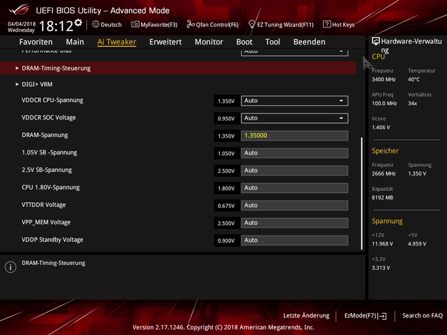Open the clock settings gear icon
Screen dimensions: 447x335
pyautogui.click(x=78, y=23)
